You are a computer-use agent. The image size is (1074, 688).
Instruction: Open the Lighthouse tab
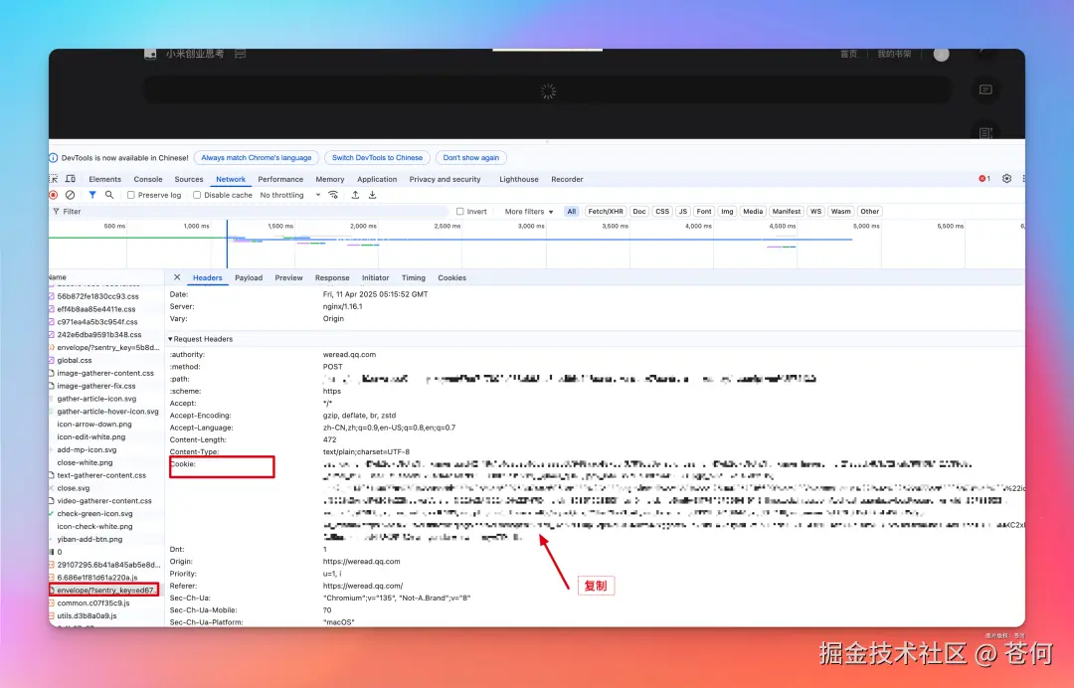coord(518,179)
